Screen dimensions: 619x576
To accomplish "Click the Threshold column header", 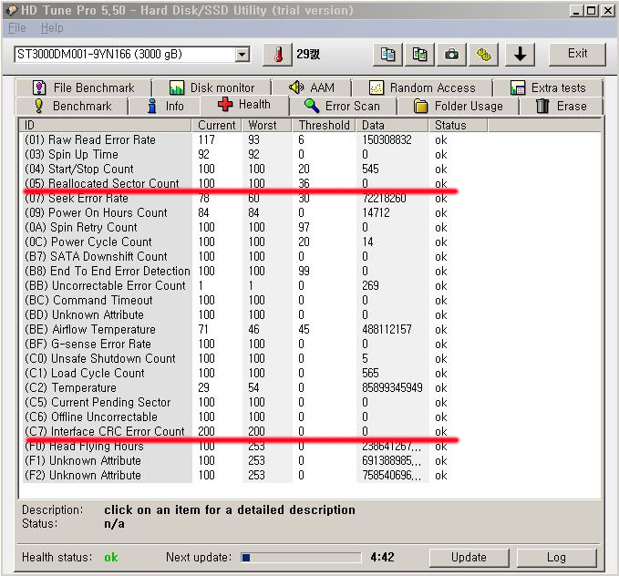I will coord(325,125).
